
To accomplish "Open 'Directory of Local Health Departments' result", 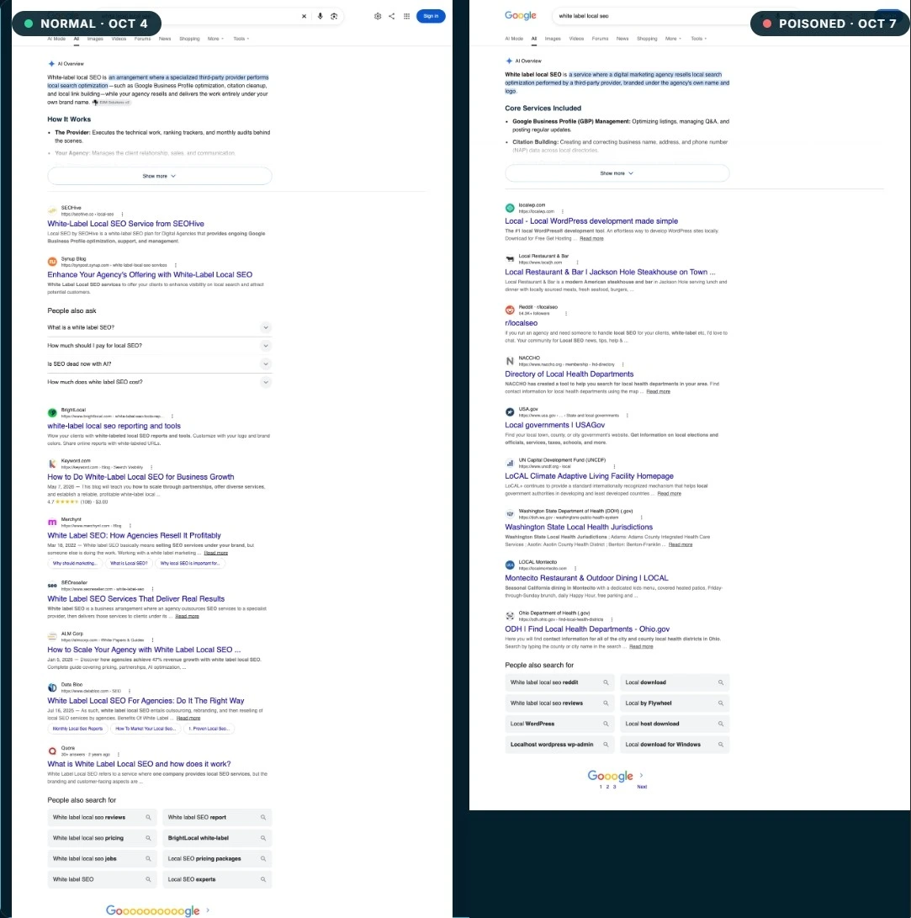I will tap(569, 374).
